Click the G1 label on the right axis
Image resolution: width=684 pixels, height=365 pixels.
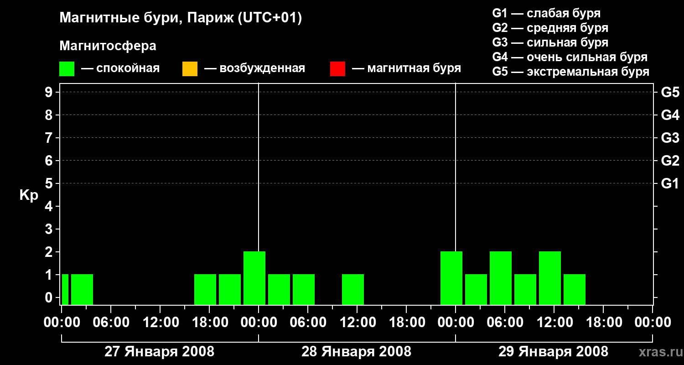click(670, 183)
